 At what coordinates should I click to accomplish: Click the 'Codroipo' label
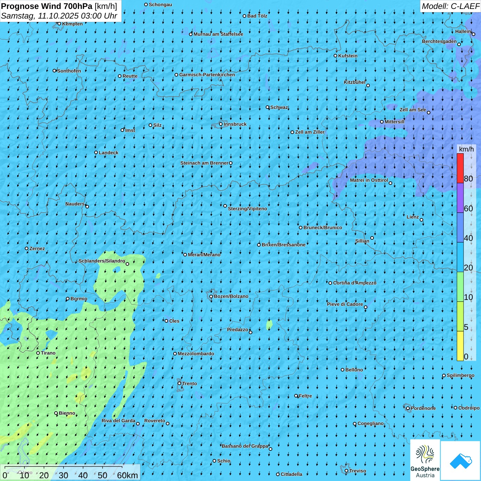click(x=469, y=408)
